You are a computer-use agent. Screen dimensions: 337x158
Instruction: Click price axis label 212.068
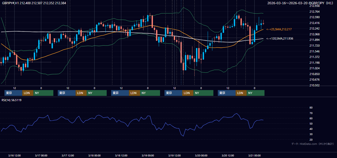click(314, 34)
